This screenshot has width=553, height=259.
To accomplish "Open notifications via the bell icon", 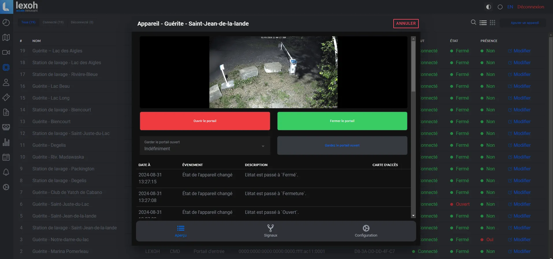I will pos(6,172).
